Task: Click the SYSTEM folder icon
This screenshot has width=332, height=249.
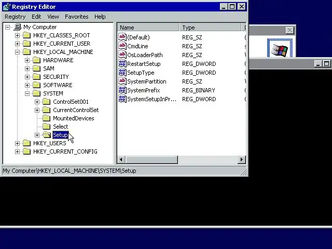Action: (x=37, y=93)
